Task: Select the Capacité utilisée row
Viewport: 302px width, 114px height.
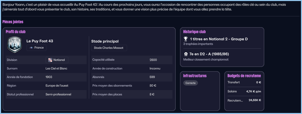Action: click(132, 60)
